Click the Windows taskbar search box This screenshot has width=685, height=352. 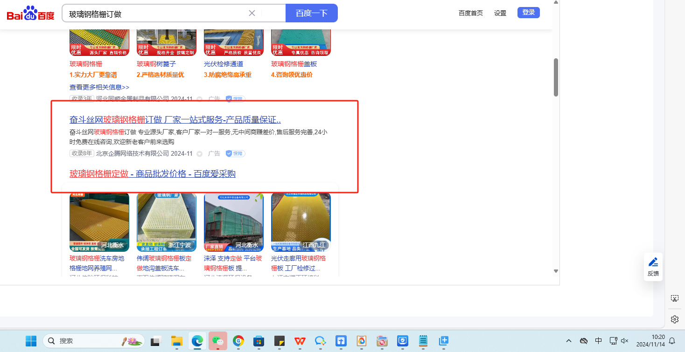[x=94, y=341]
